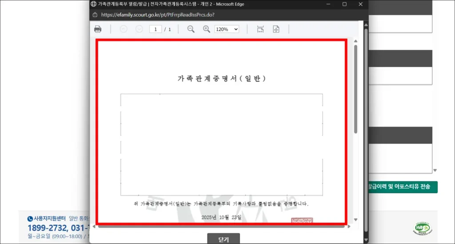The image size is (455, 244).
Task: Maximize the Microsoft Edge popup window
Action: (344, 4)
